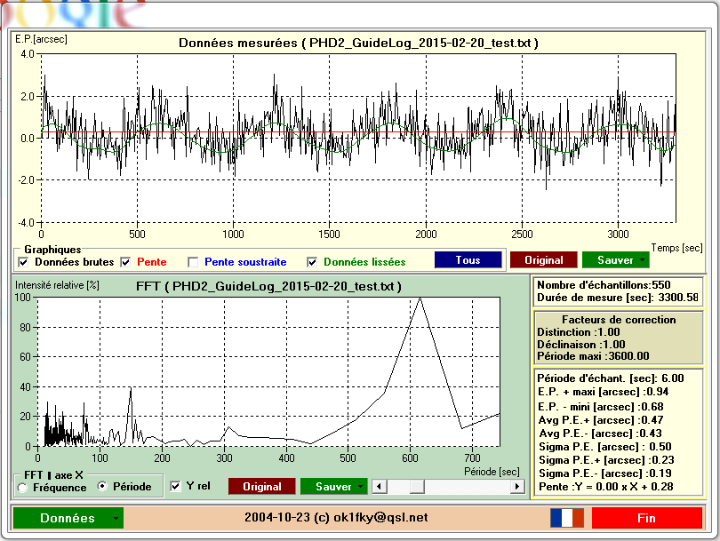
Task: Click the Période d'échant. 6.00 value
Action: [611, 378]
